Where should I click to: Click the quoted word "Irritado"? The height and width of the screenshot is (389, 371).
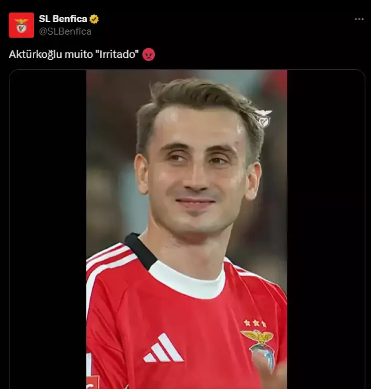(x=117, y=54)
